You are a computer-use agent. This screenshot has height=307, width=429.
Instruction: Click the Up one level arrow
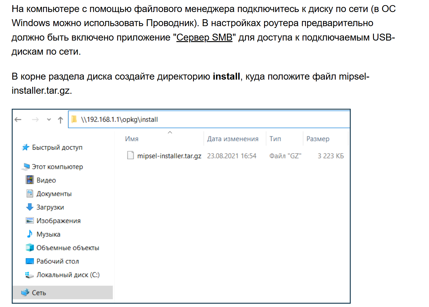click(60, 120)
